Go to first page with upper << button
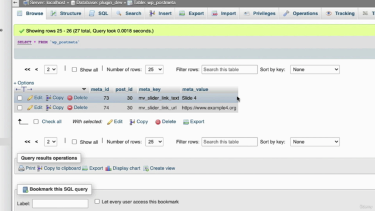Screen dimensions: 375x211 (28, 69)
